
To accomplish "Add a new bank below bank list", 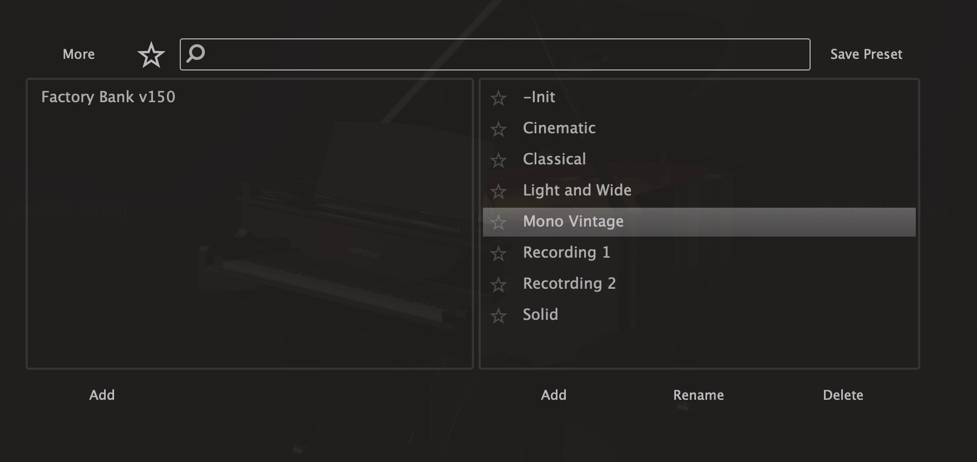I will coord(102,395).
